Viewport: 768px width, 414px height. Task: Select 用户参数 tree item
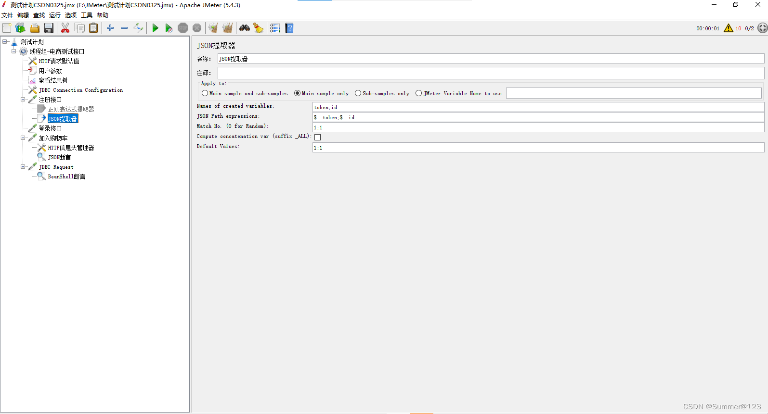pos(50,71)
